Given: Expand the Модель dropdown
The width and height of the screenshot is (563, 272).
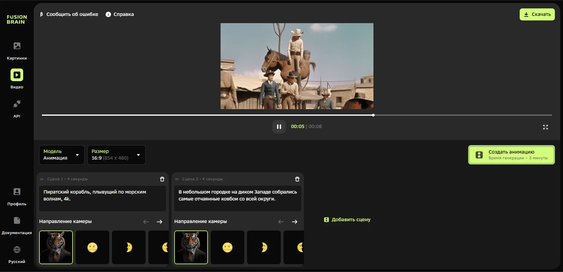Looking at the screenshot, I should click(x=62, y=155).
